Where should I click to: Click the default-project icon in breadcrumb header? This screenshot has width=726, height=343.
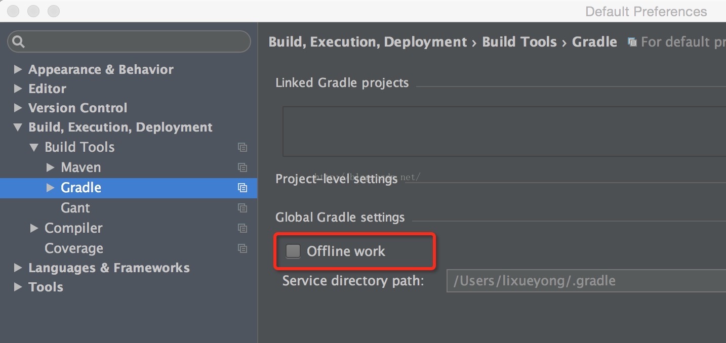click(x=632, y=42)
